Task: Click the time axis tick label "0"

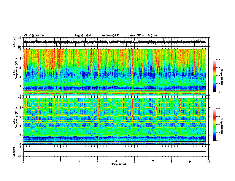Action: click(23, 161)
